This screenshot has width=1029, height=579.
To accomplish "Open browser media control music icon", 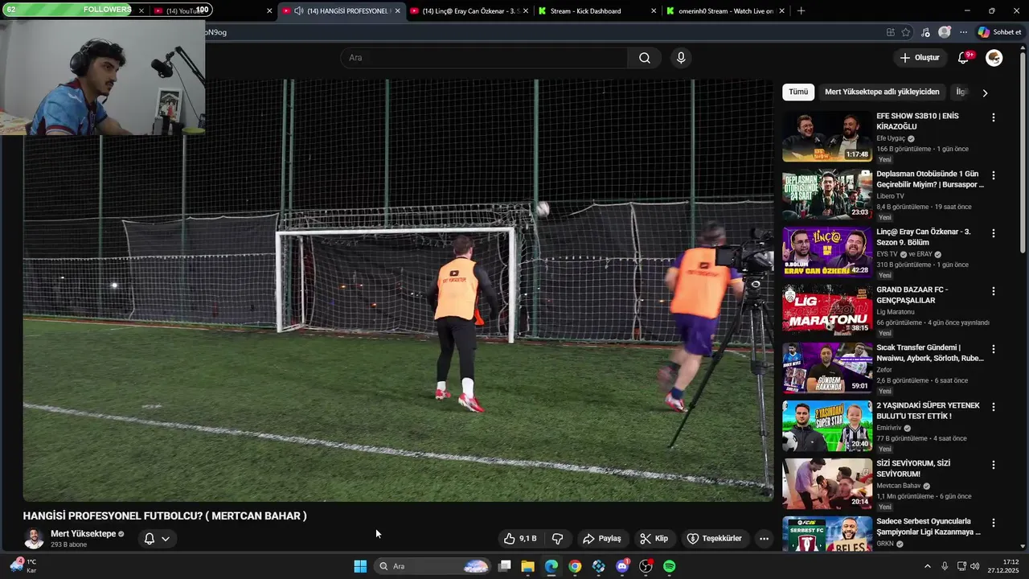I will point(925,32).
